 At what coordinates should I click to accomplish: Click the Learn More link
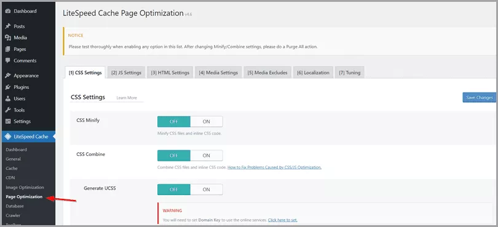click(x=127, y=98)
